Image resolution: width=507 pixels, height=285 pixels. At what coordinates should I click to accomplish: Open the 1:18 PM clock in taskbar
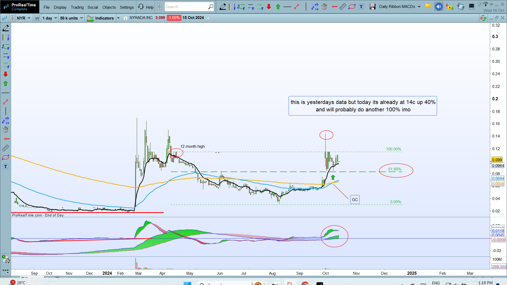coord(485,283)
